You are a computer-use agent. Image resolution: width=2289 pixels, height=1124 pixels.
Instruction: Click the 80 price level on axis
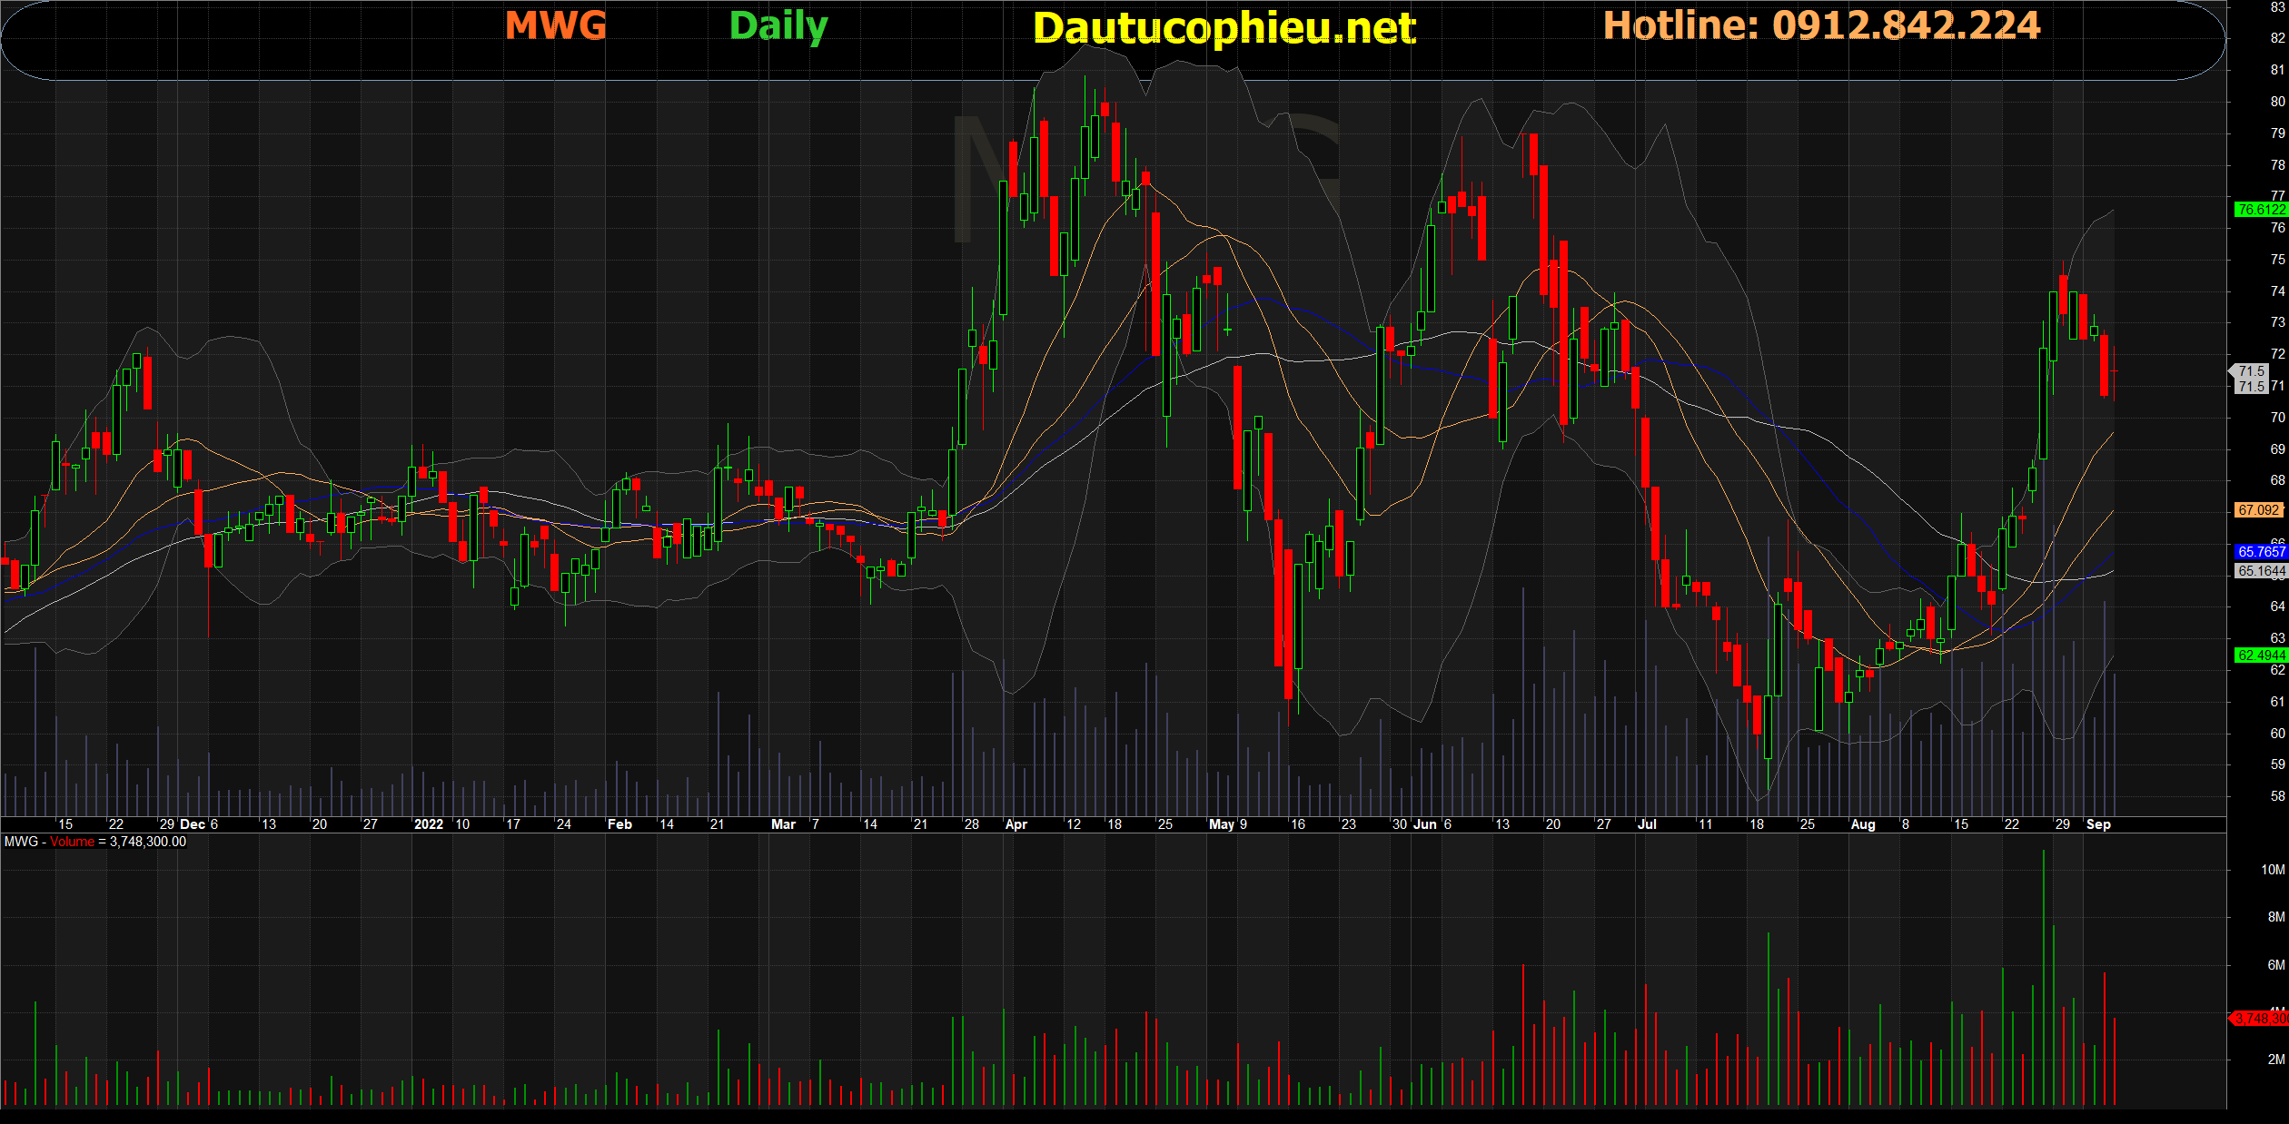click(x=2277, y=102)
